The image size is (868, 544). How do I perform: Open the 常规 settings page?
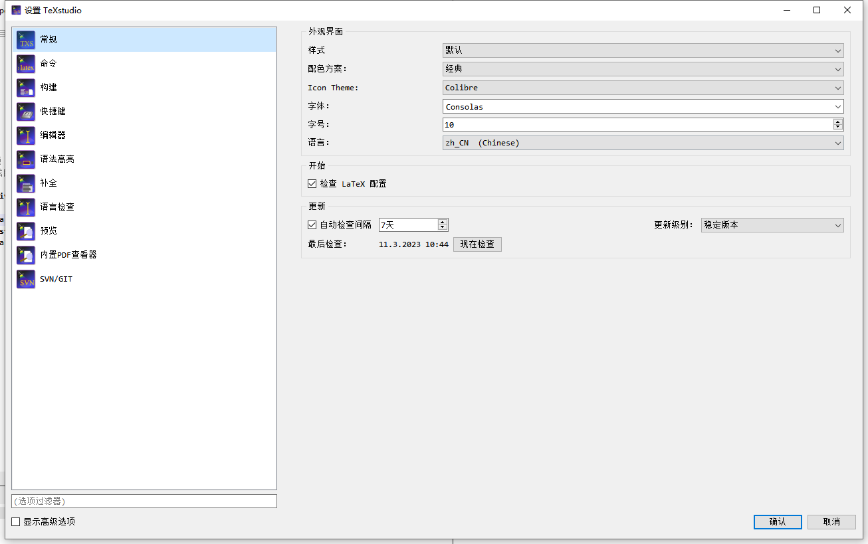(x=144, y=39)
